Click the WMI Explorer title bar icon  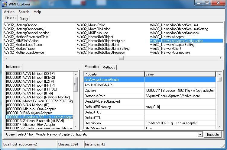[4, 4]
